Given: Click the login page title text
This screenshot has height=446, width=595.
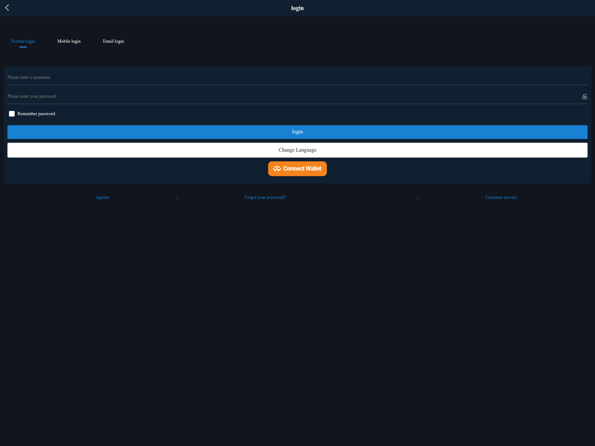Looking at the screenshot, I should click(297, 8).
